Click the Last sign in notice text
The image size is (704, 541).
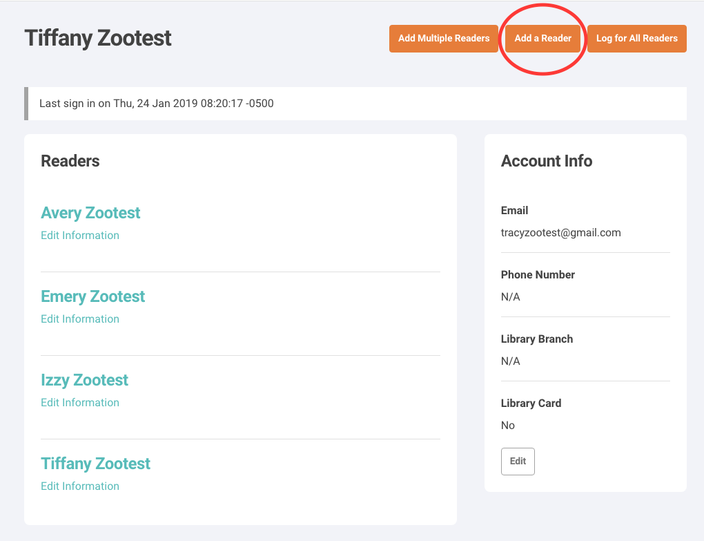pyautogui.click(x=156, y=104)
